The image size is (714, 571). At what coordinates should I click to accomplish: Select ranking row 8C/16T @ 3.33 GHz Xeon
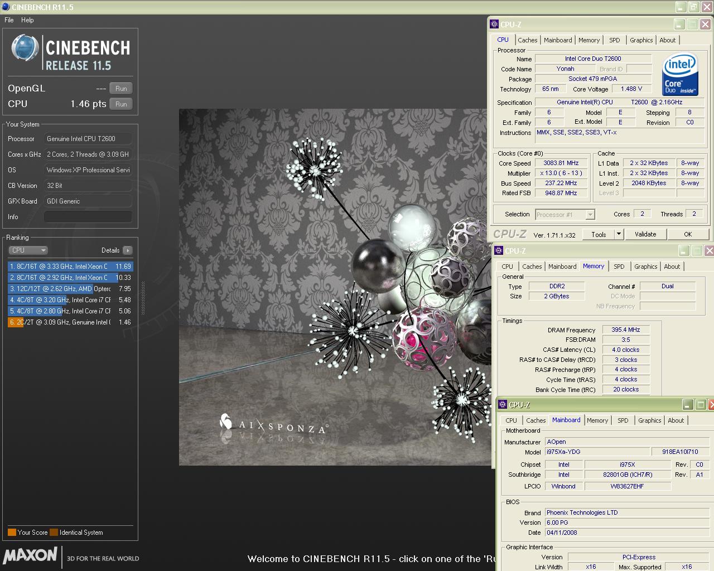click(70, 267)
